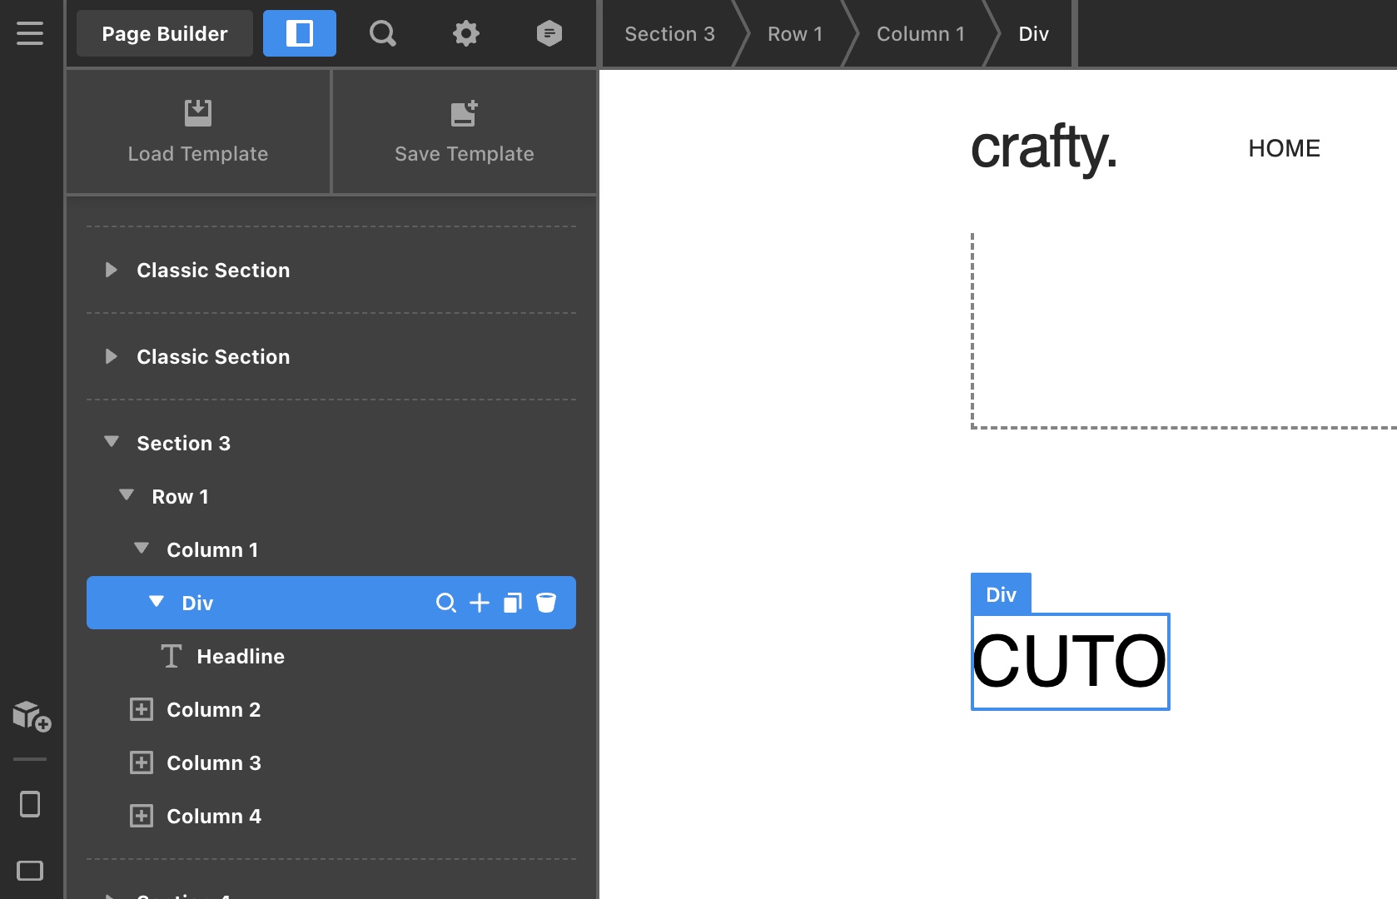Delete the Div with trash icon

point(546,603)
